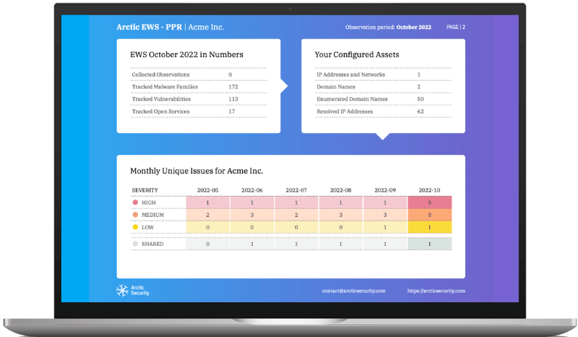Click the SHARED cell for 2022-10
This screenshot has width=578, height=337.
click(x=429, y=244)
